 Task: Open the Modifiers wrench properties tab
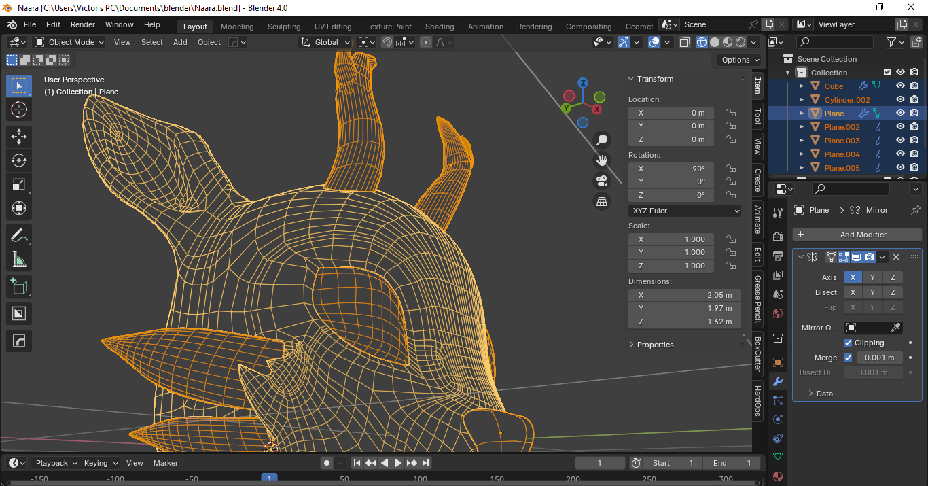778,381
